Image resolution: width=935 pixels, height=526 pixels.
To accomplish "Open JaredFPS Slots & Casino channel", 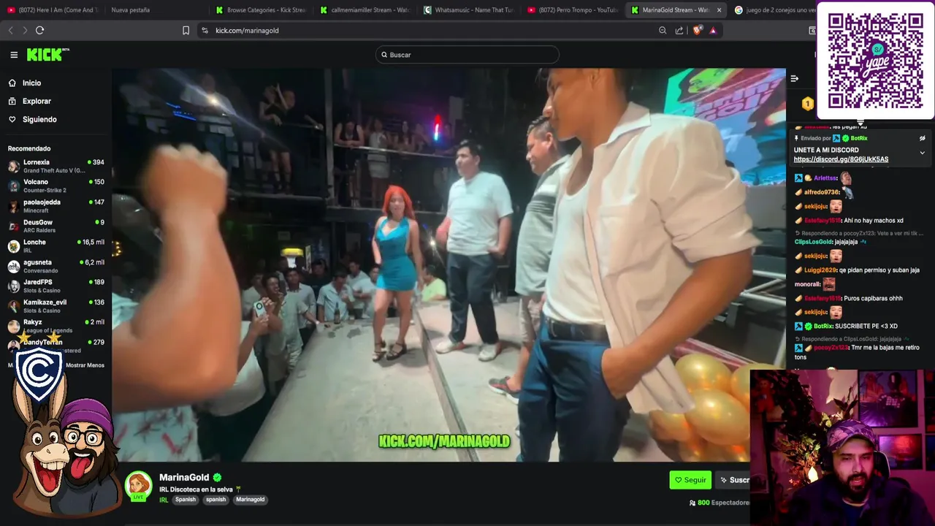I will 56,286.
